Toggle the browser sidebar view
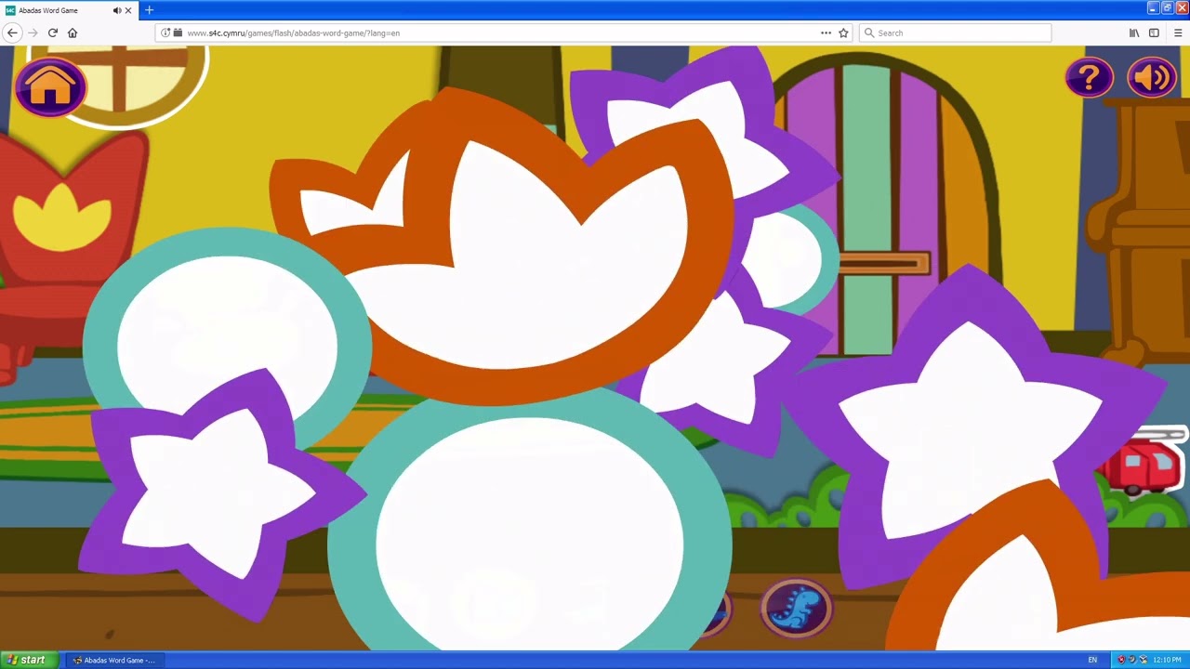Viewport: 1190px width, 669px height. click(x=1154, y=33)
